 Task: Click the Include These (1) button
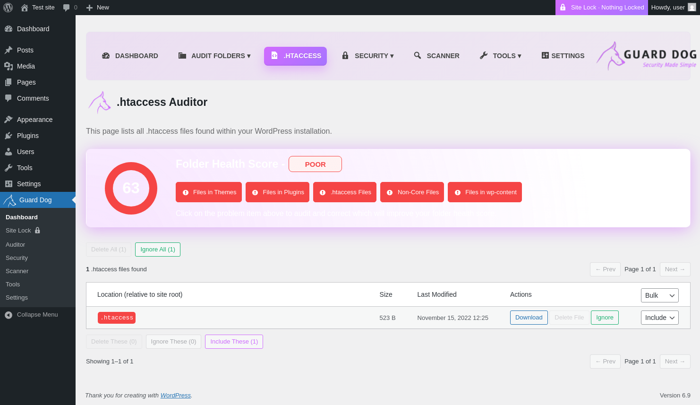coord(234,342)
